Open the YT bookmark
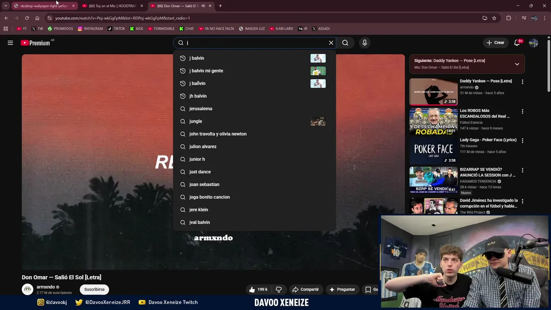This screenshot has height=310, width=551. point(22,29)
